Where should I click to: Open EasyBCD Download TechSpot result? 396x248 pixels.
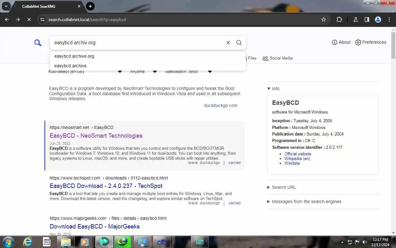106,186
